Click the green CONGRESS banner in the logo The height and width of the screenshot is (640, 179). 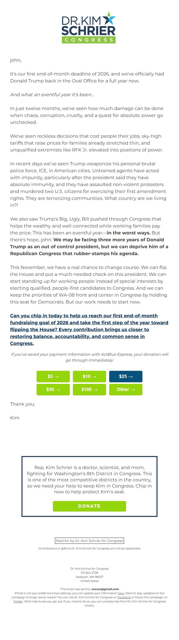(x=89, y=39)
